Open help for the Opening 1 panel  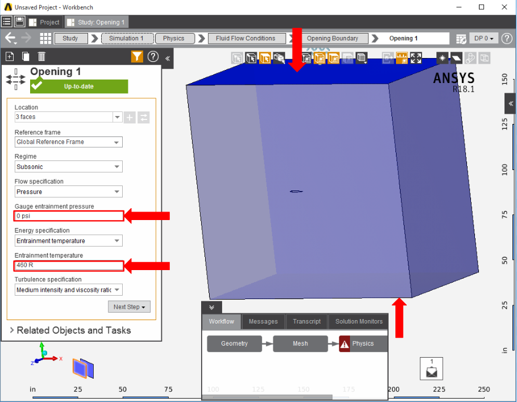coord(153,56)
